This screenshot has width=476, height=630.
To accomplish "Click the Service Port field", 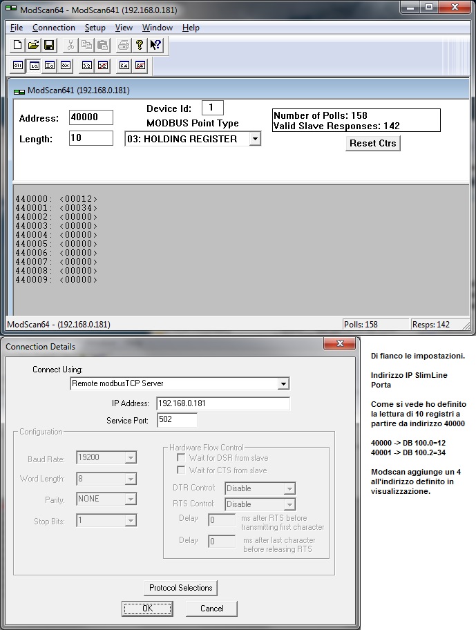I will (177, 420).
